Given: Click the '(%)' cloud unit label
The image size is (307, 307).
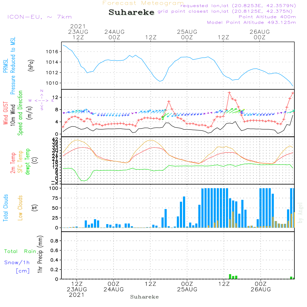Looking at the screenshot, I should point(34,208).
